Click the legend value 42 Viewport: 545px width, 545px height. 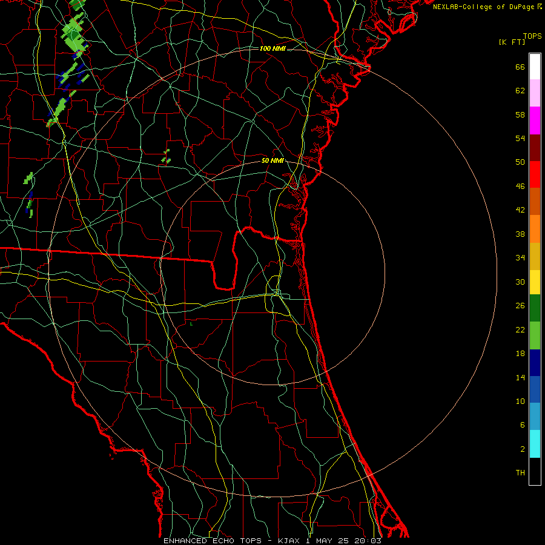click(x=520, y=210)
